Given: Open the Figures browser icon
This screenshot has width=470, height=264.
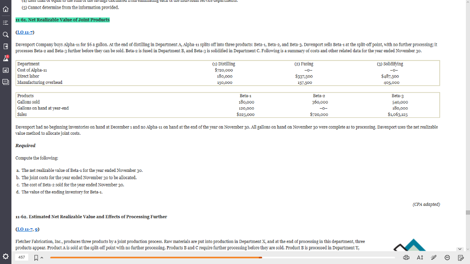Looking at the screenshot, I should pyautogui.click(x=5, y=70).
